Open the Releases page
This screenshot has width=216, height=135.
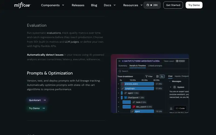pos(78,5)
